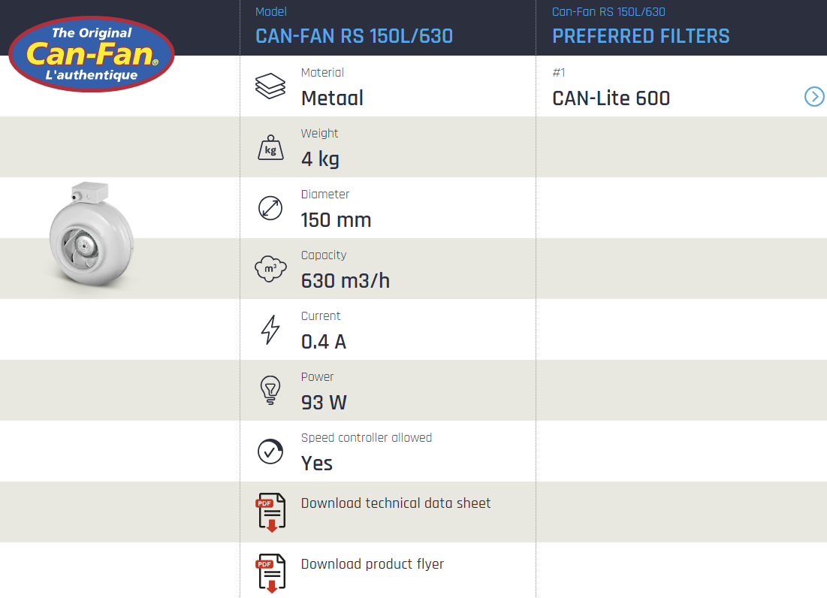Click the technical data sheet PDF icon
Image resolution: width=827 pixels, height=598 pixels.
click(270, 512)
